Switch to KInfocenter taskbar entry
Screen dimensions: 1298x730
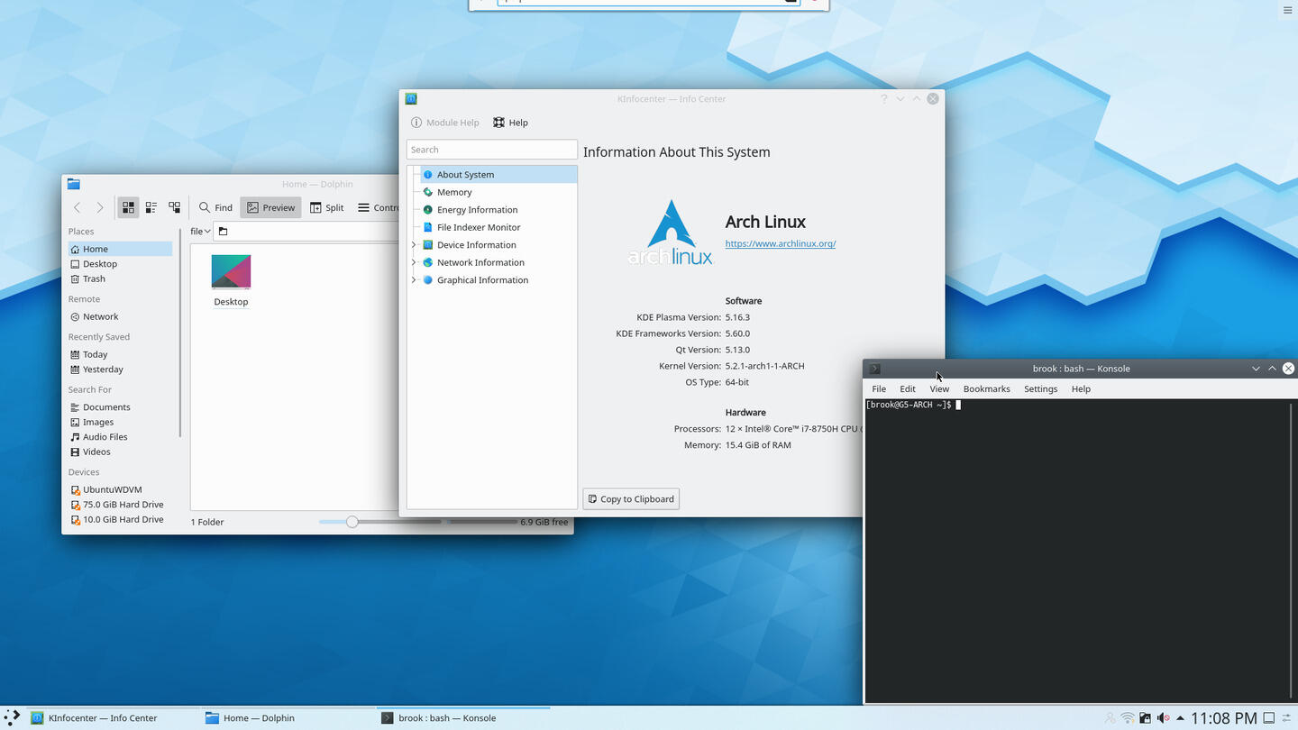pos(113,718)
